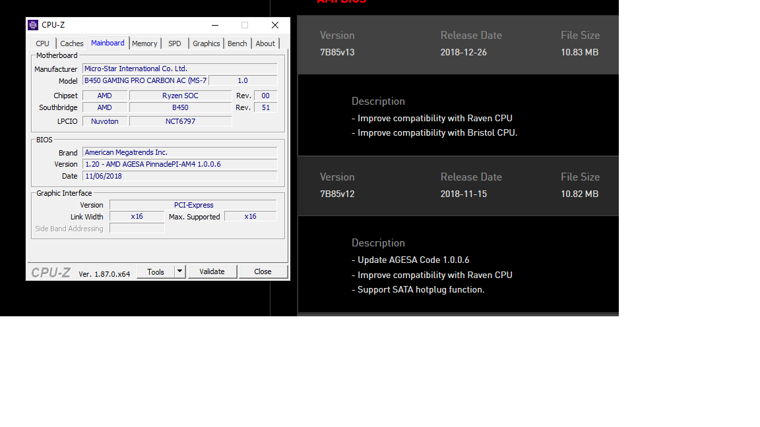Click BIOS version 1.20 AGESA field
The width and height of the screenshot is (760, 427).
click(x=180, y=164)
